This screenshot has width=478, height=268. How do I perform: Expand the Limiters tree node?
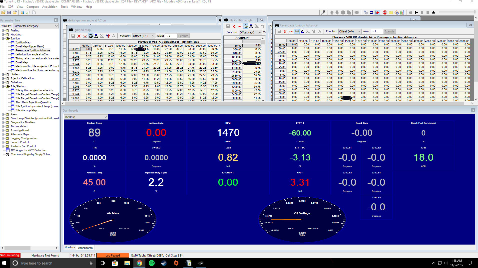3,74
